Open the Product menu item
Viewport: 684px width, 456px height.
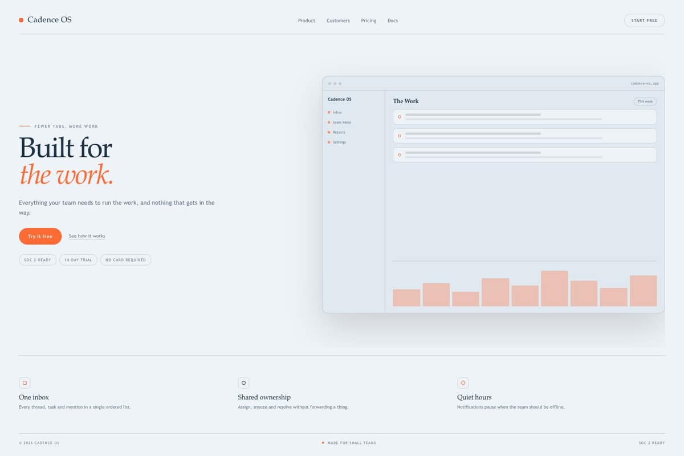(x=306, y=21)
